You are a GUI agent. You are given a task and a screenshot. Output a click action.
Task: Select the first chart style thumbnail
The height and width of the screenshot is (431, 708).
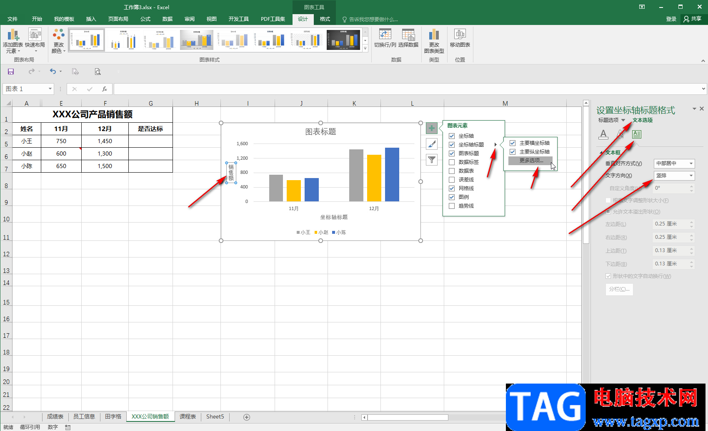point(87,40)
